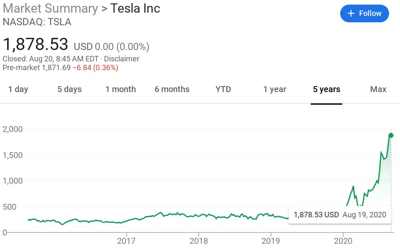Click the chart tooltip showing Aug 19, 2020
This screenshot has height=248, width=400.
(x=339, y=215)
